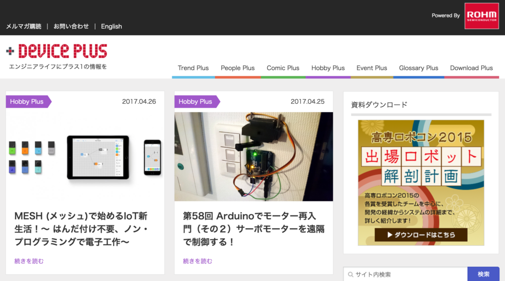Click 続きを読む under MESH article
This screenshot has width=505, height=281.
[x=29, y=261]
